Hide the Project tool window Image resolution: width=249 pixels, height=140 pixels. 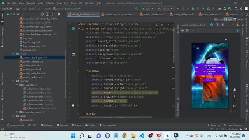pyautogui.click(x=64, y=14)
